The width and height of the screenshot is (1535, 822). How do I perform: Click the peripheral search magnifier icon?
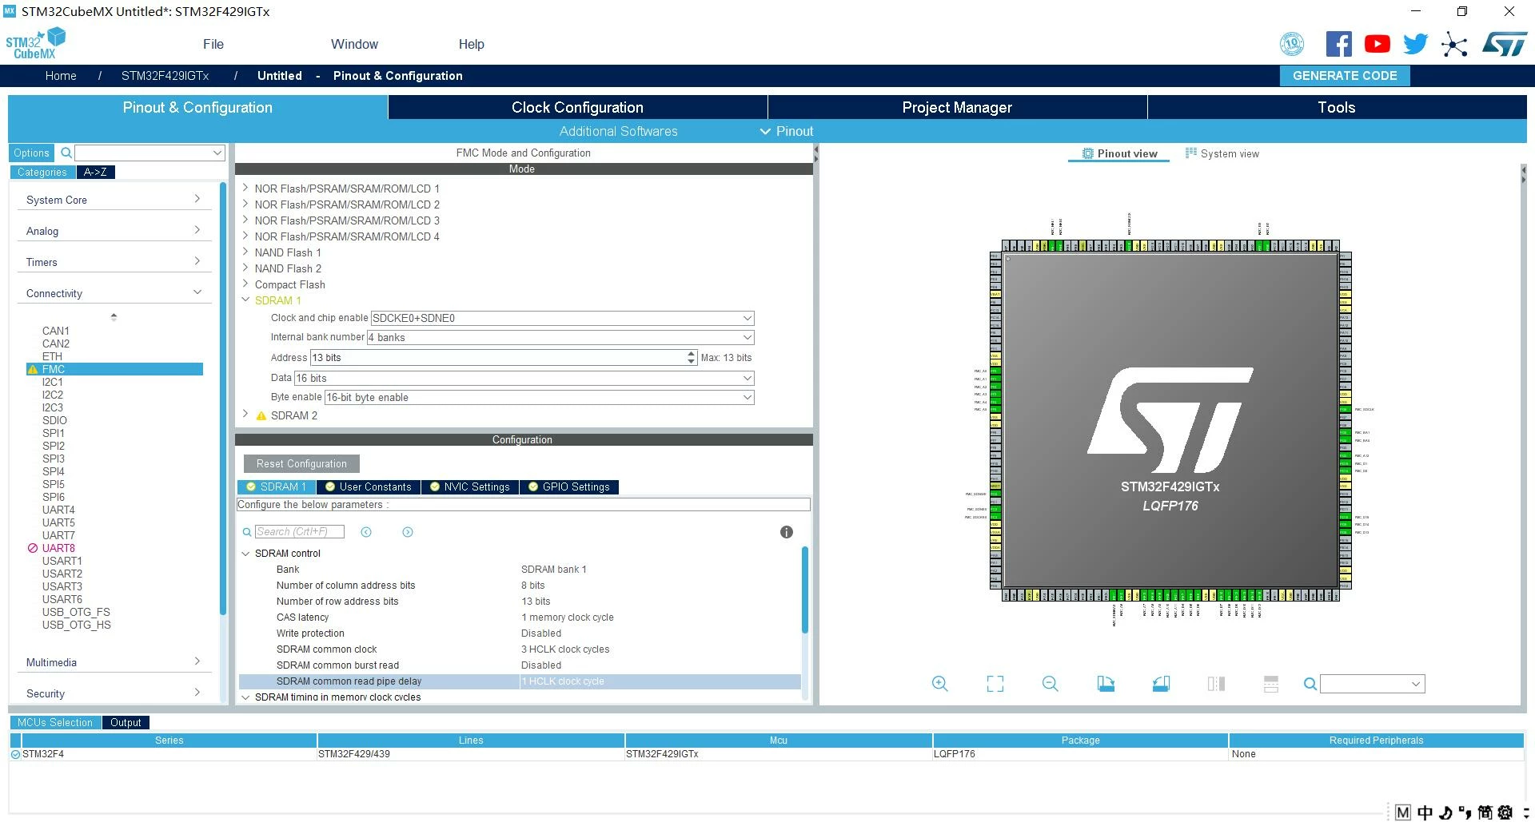[66, 153]
